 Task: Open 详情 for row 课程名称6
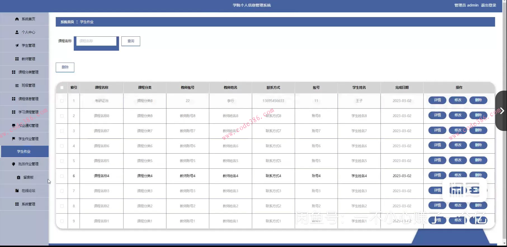pos(437,145)
